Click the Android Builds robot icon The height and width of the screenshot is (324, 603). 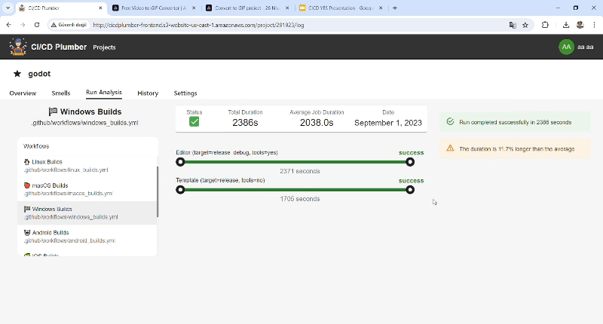(27, 233)
